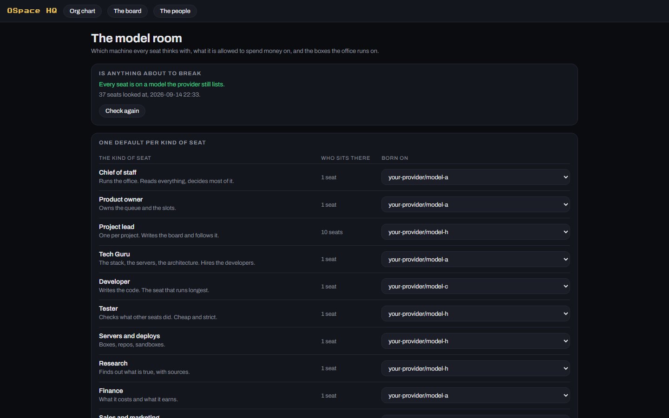The image size is (669, 418).
Task: Click 'Is anything about to break' heading
Action: (x=150, y=73)
